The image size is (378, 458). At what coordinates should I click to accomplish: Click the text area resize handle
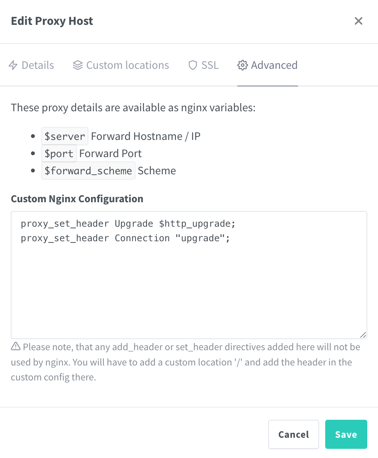(x=363, y=335)
